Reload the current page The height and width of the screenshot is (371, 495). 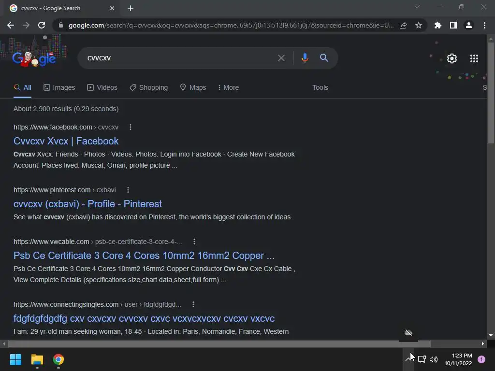pos(42,25)
